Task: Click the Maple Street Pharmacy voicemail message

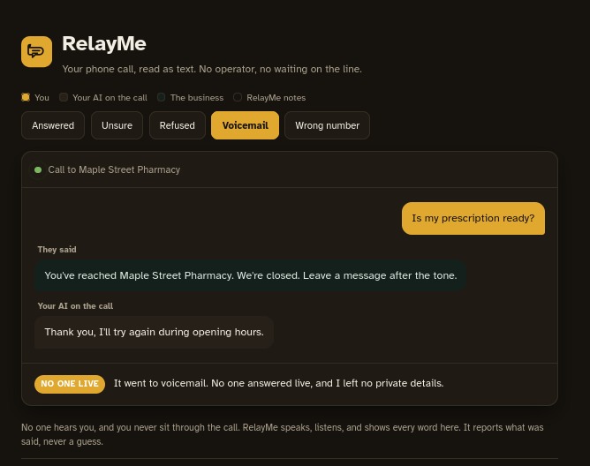Action: click(x=251, y=275)
